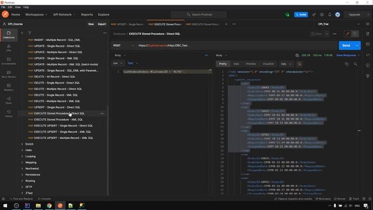
Task: Expand the Routing folder
Action: click(22, 181)
